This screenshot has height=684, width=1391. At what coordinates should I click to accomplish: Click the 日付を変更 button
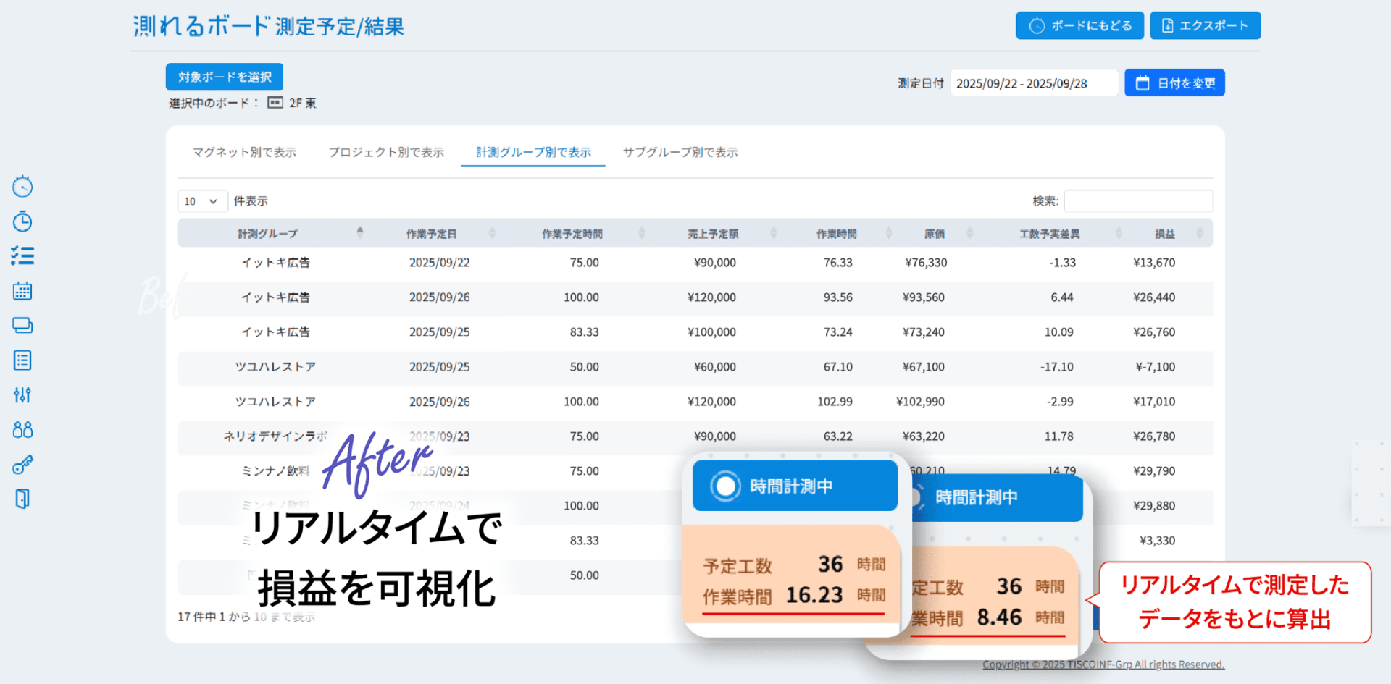click(x=1174, y=83)
